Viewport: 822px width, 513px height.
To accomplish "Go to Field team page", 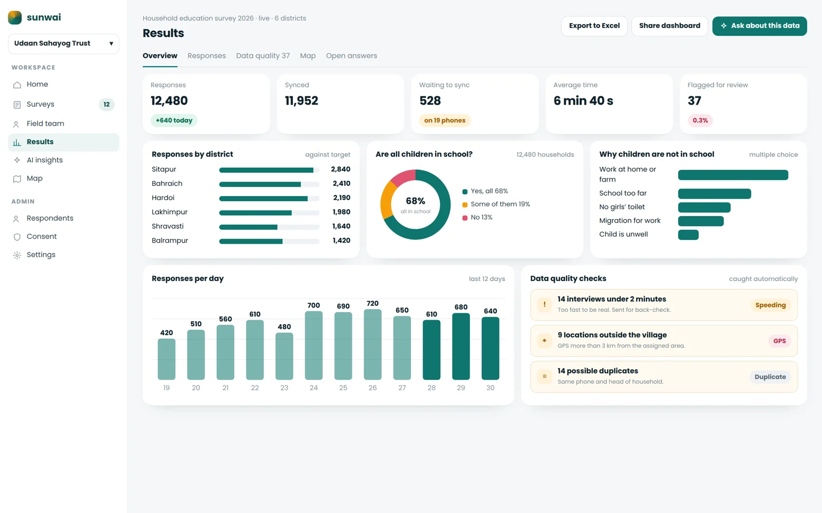I will point(64,124).
